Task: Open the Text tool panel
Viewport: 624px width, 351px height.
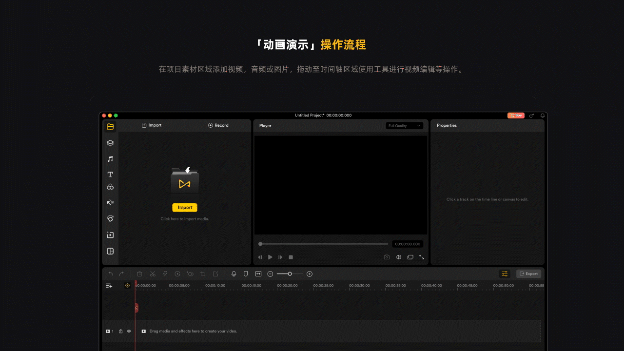Action: tap(110, 174)
